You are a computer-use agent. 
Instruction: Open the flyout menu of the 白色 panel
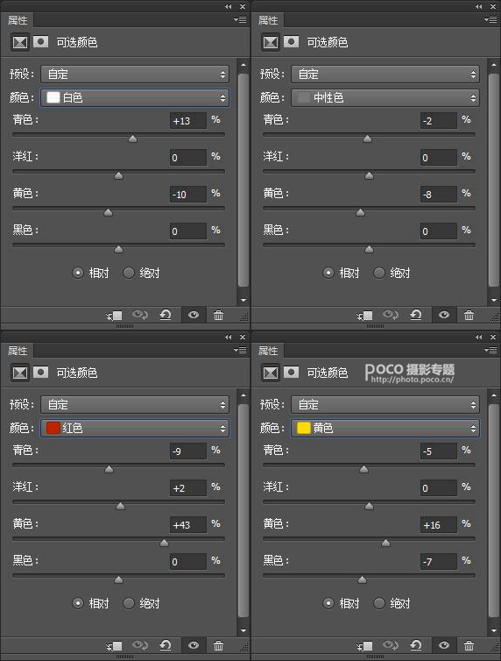240,20
